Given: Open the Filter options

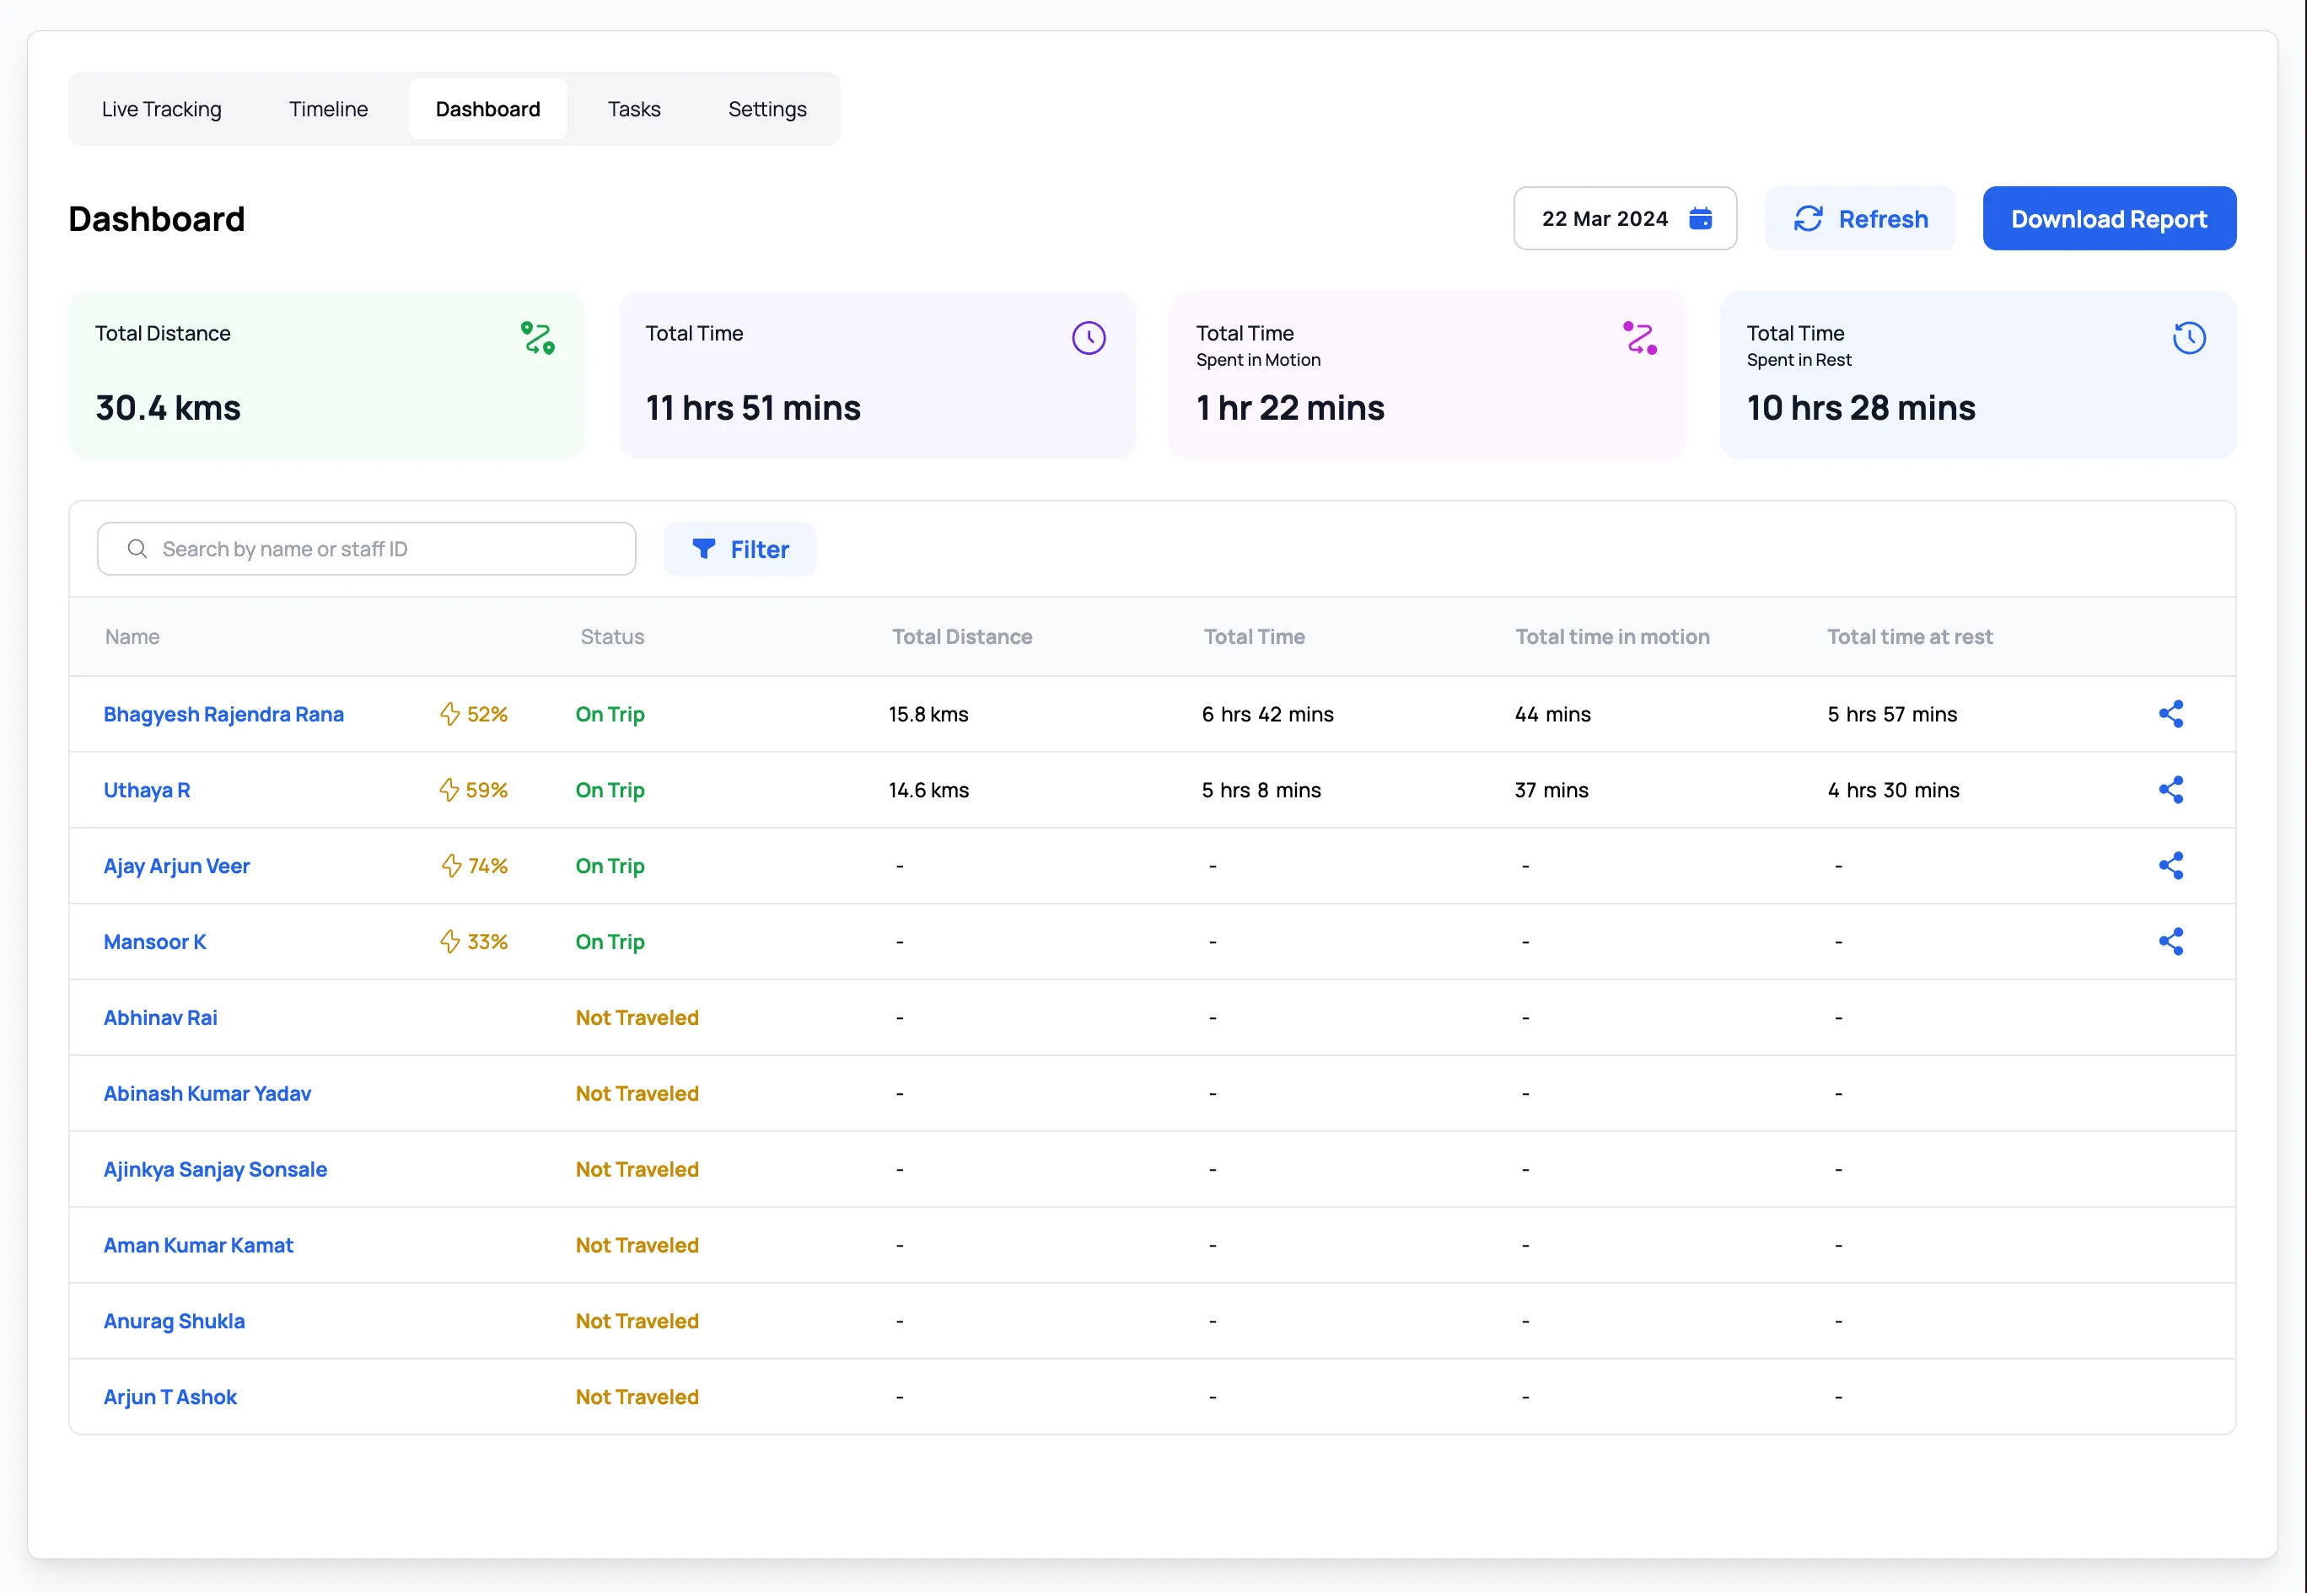Looking at the screenshot, I should pos(739,549).
